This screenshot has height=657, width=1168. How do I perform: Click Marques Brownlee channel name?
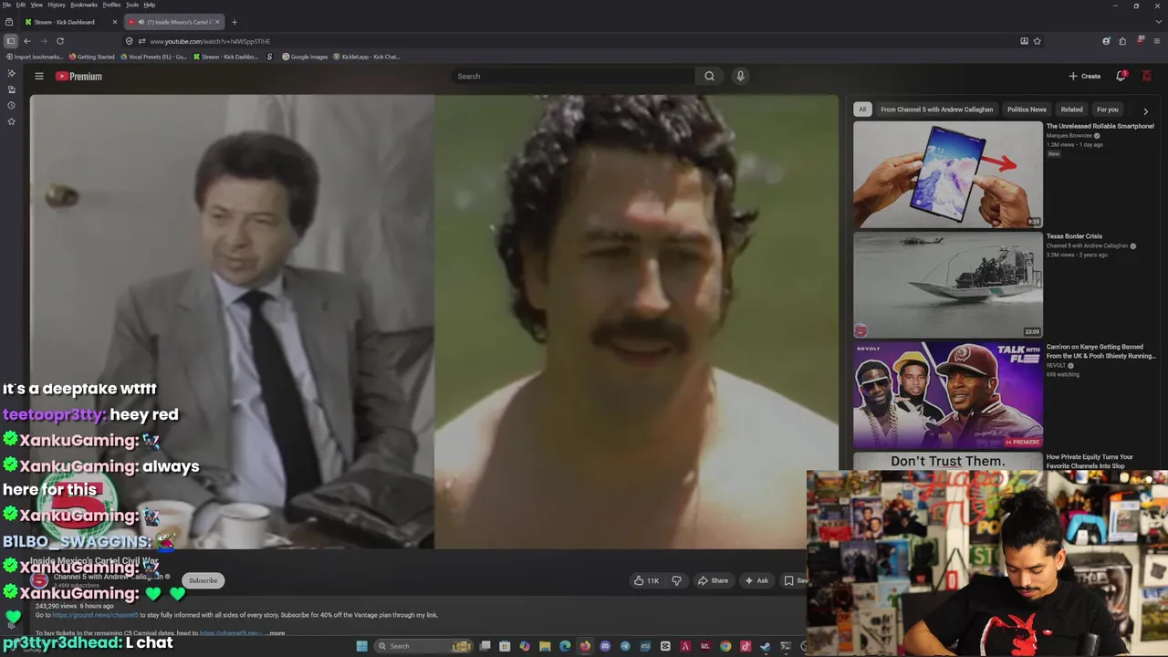(x=1069, y=136)
